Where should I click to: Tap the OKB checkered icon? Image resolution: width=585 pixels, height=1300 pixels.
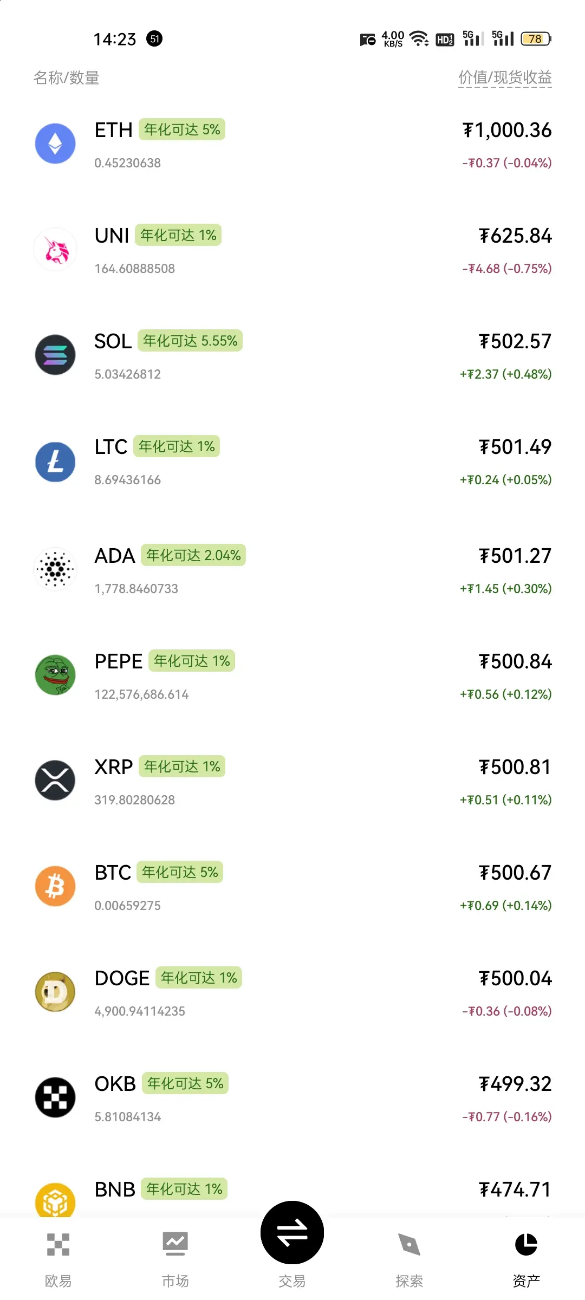coord(55,1097)
